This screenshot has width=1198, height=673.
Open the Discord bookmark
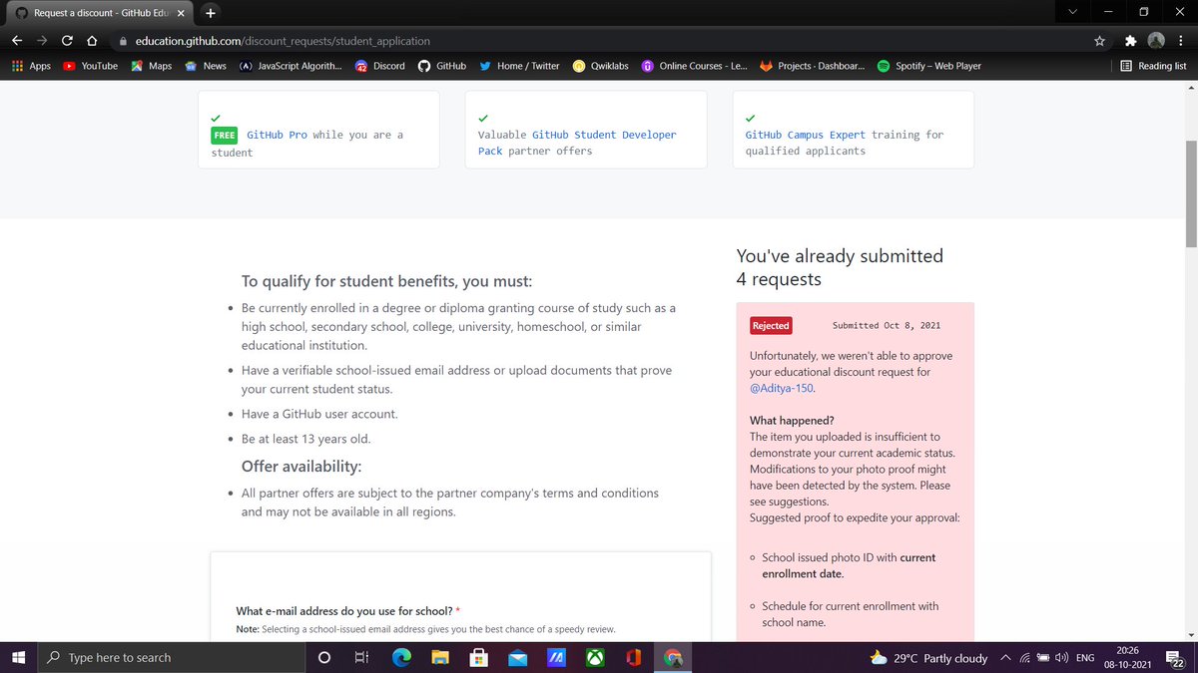380,66
